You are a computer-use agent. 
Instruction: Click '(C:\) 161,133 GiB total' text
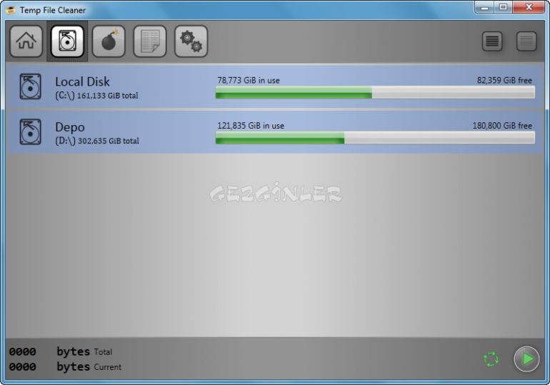tap(96, 96)
